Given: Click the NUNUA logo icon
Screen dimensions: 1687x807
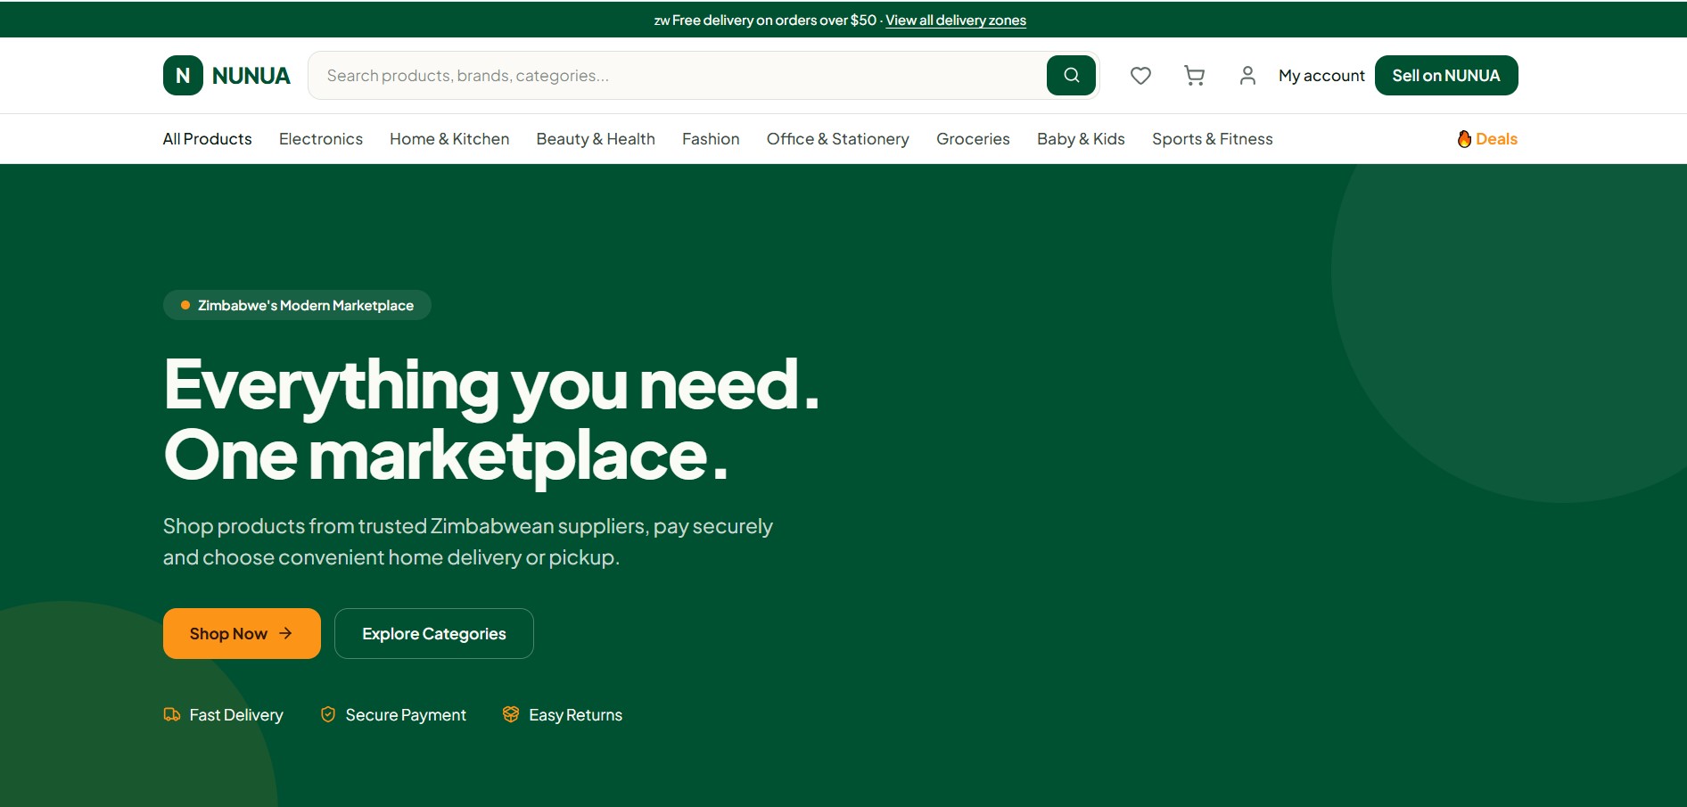Looking at the screenshot, I should [183, 76].
